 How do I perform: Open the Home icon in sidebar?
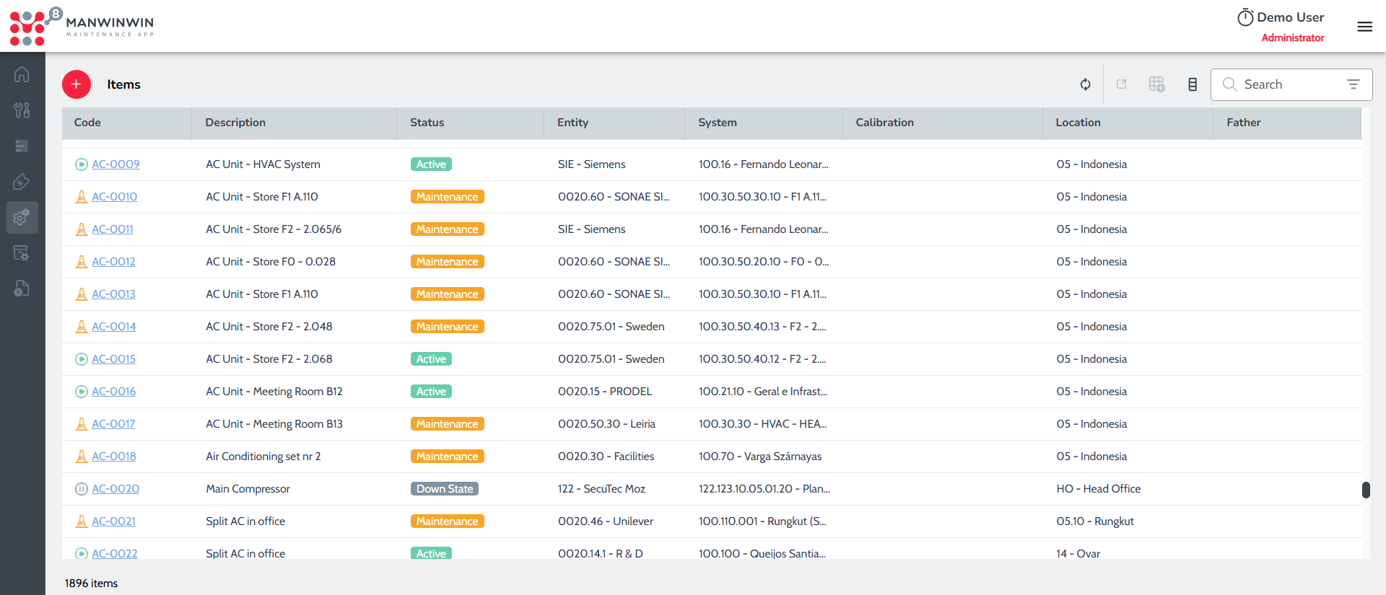(22, 74)
